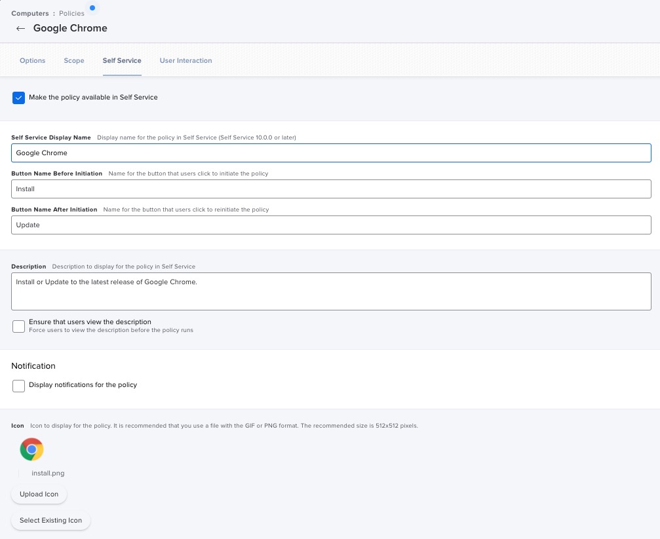Enable Display notifications for the policy
Screen dimensions: 660x539
18,385
